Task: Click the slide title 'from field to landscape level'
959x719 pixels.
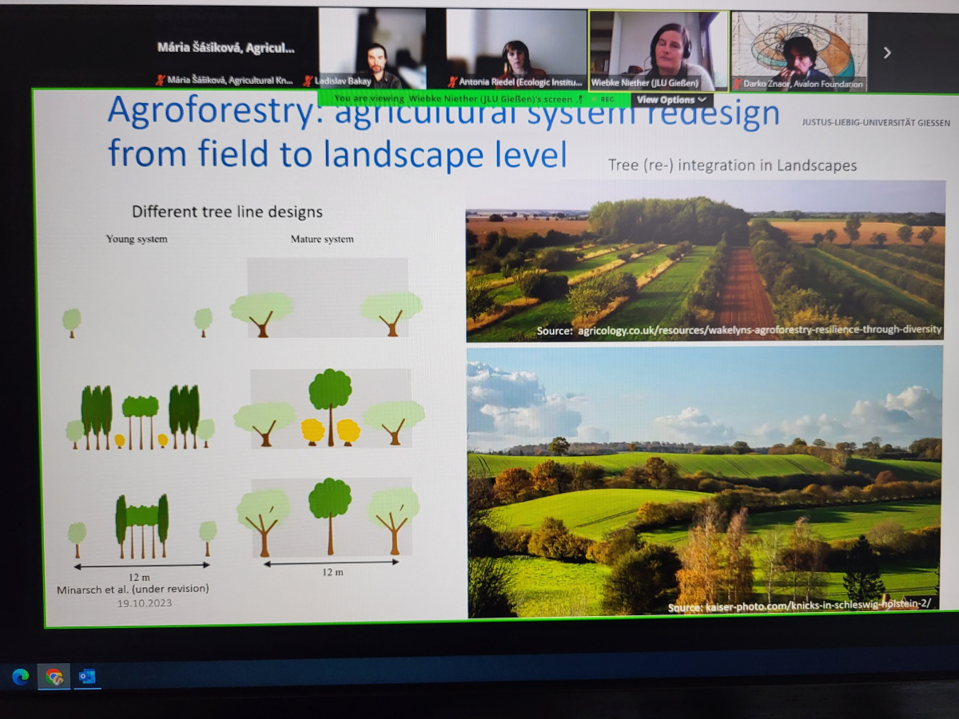Action: click(337, 153)
